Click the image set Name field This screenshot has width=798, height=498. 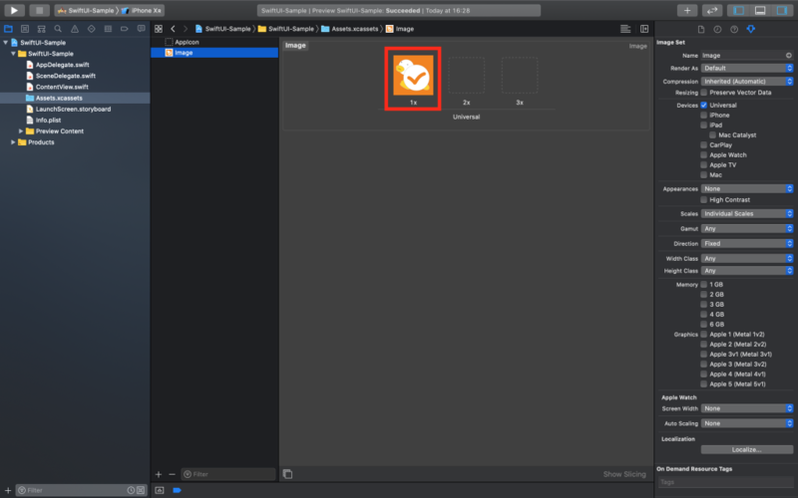tap(747, 56)
